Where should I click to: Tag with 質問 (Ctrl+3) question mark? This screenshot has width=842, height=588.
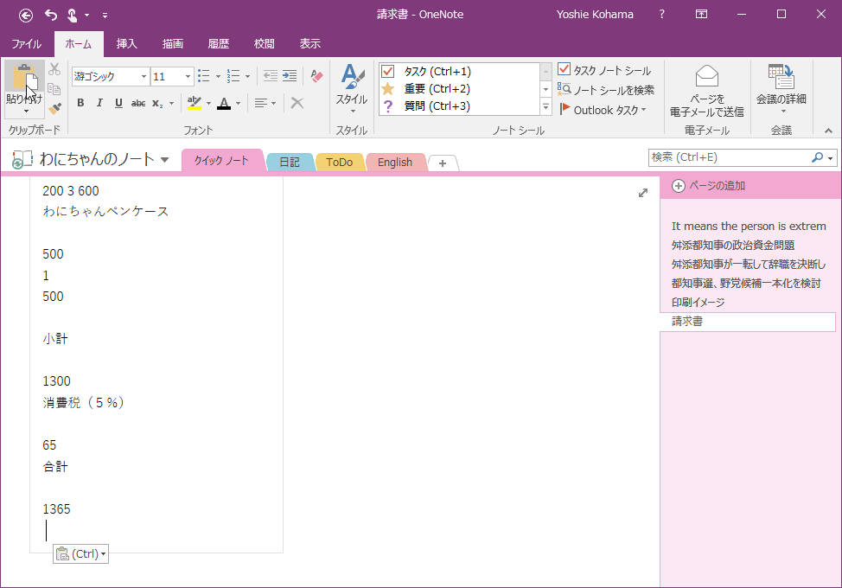[x=388, y=106]
